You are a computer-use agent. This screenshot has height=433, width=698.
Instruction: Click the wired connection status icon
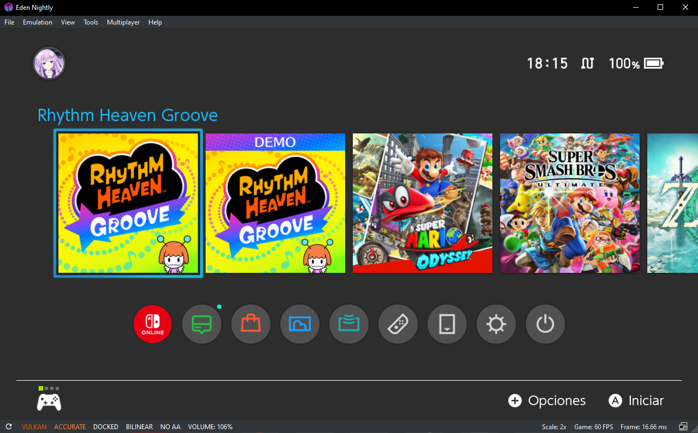pyautogui.click(x=587, y=63)
